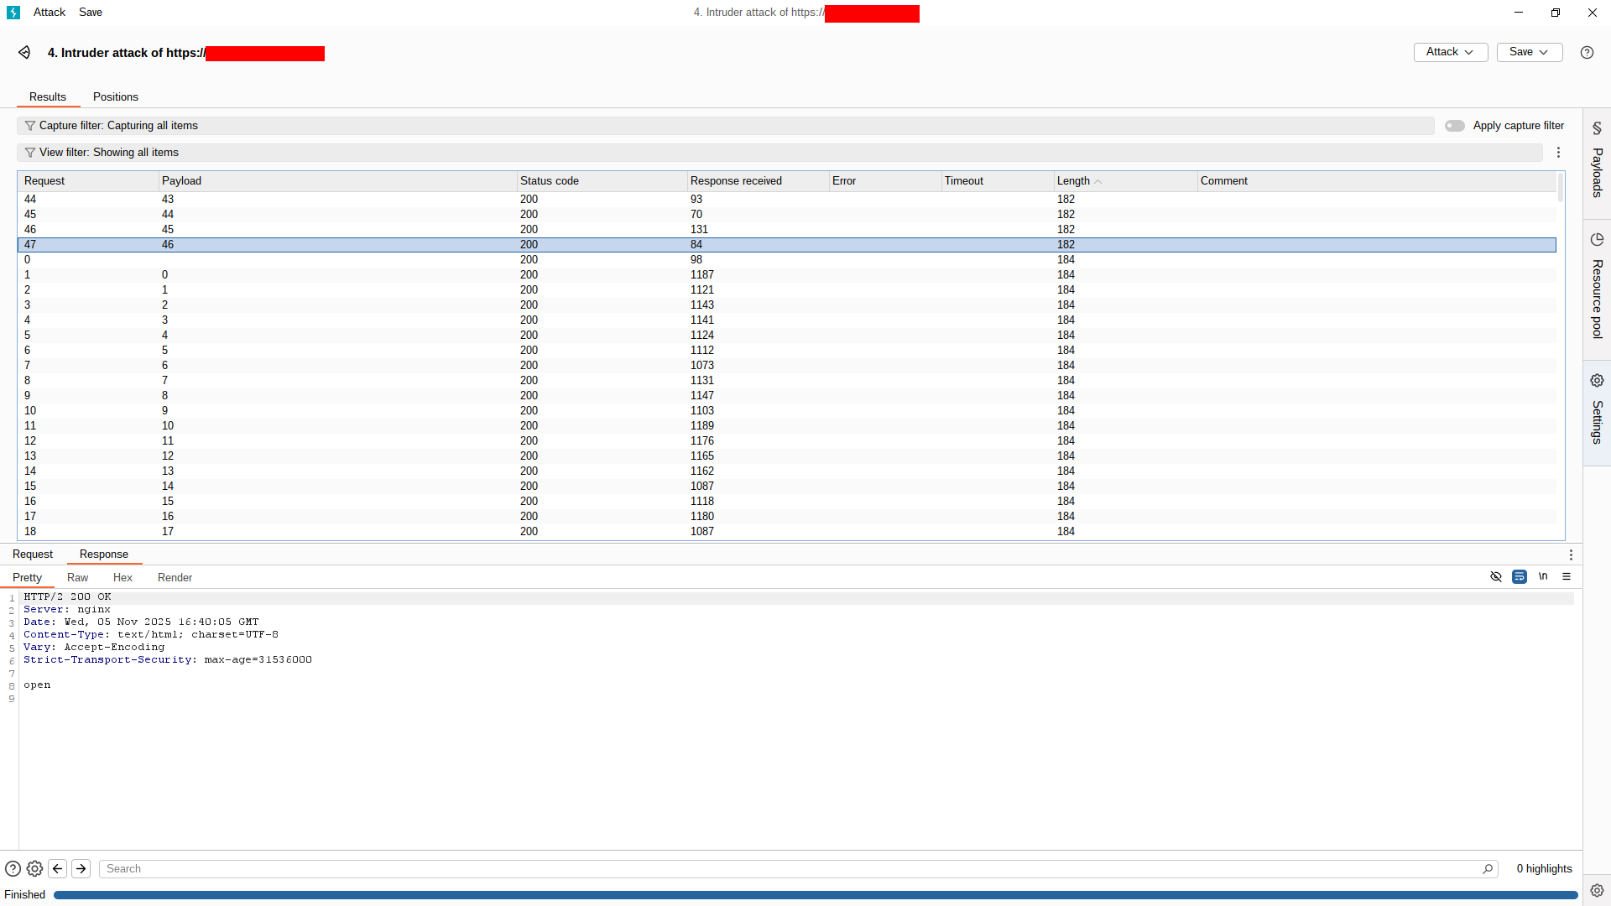Viewport: 1611px width, 906px height.
Task: Click the next search result arrow
Action: click(81, 868)
